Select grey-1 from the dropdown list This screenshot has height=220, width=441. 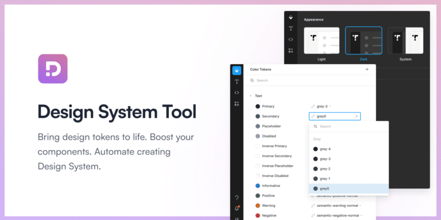pos(349,179)
